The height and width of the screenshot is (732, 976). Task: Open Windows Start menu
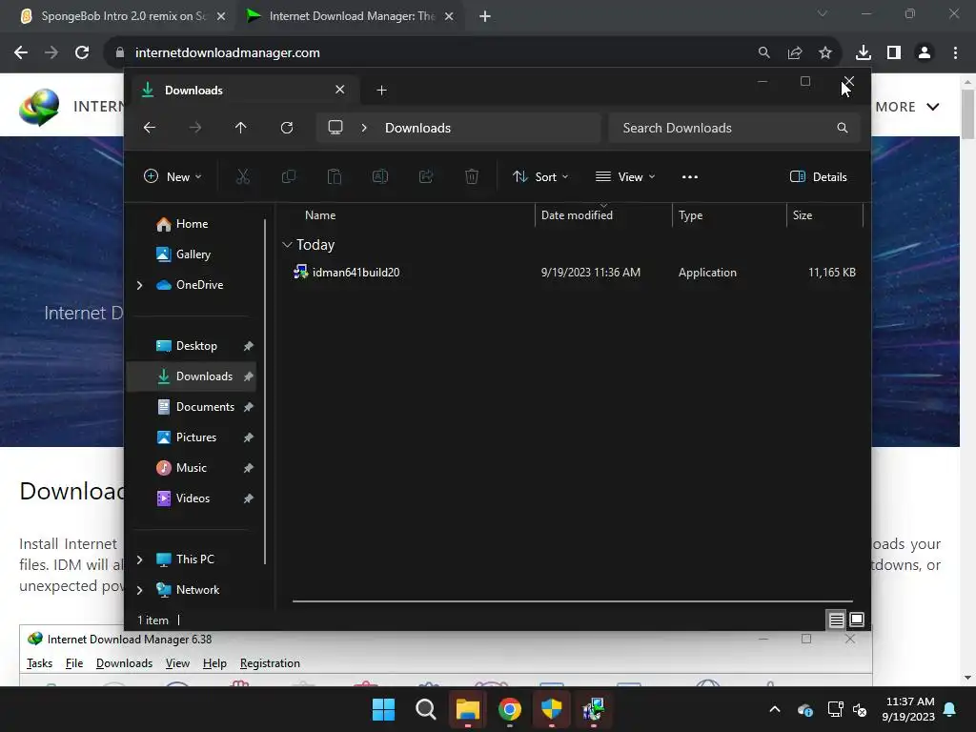(383, 709)
